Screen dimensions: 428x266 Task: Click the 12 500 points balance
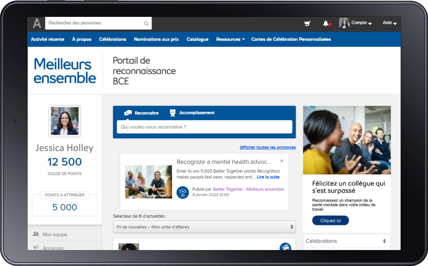click(65, 162)
